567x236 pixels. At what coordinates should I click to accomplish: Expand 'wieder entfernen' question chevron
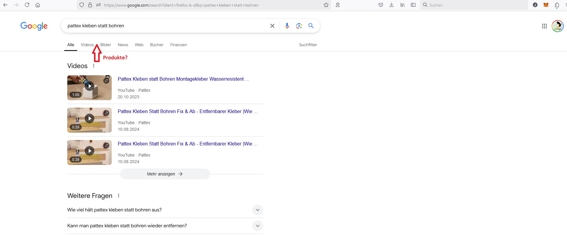click(257, 226)
